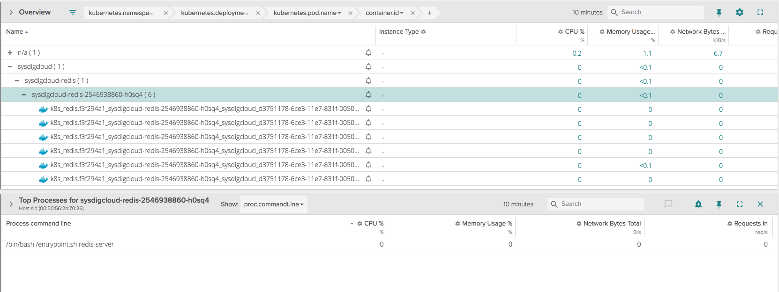
Task: Configure the CPU % column gear in Overview
Action: coord(560,32)
